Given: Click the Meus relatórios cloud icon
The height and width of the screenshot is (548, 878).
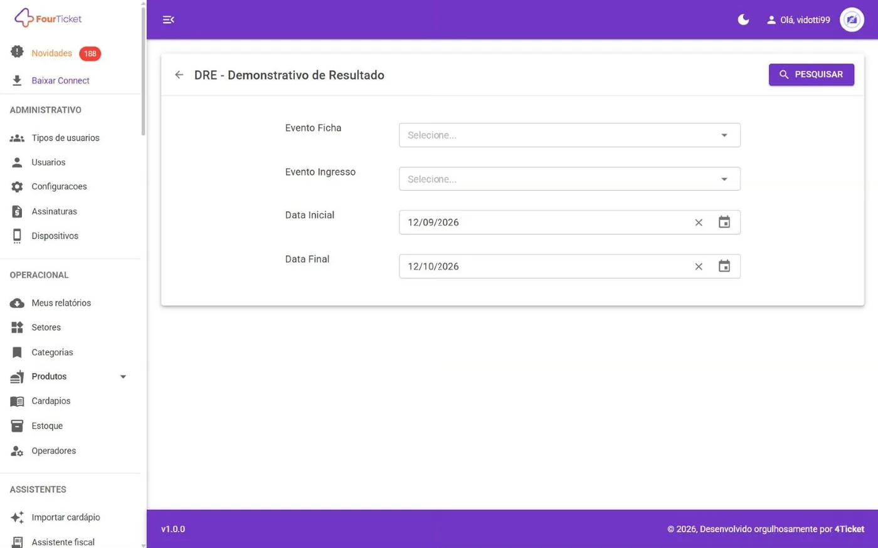Looking at the screenshot, I should [x=17, y=303].
